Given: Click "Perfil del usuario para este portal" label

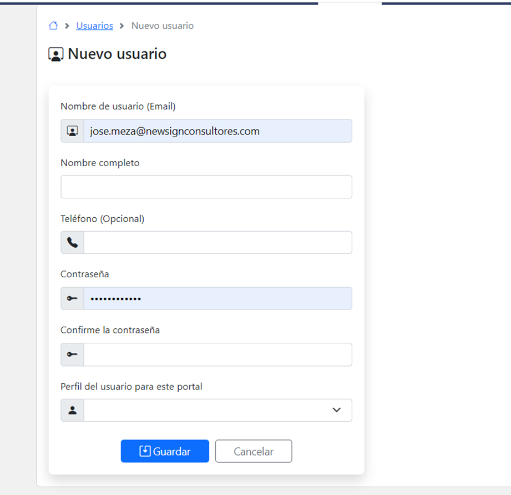Looking at the screenshot, I should pyautogui.click(x=131, y=386).
